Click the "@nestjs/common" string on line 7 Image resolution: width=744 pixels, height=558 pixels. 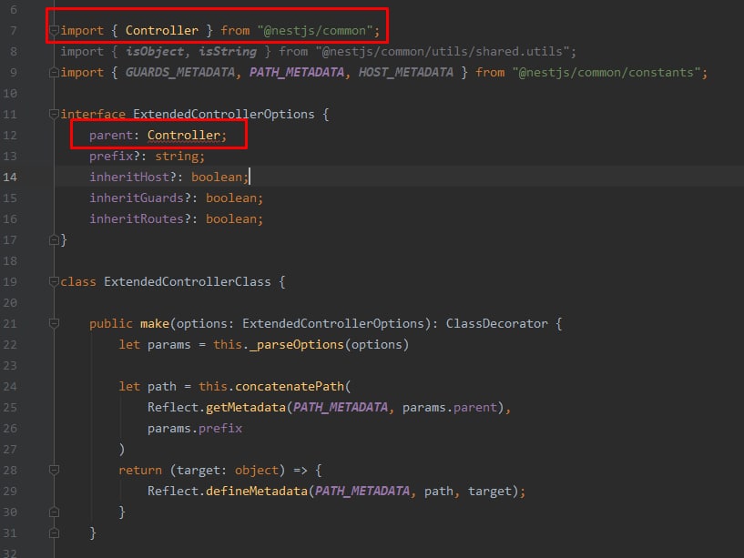tap(315, 31)
